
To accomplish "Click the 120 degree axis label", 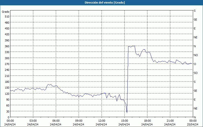I will tap(7, 93).
